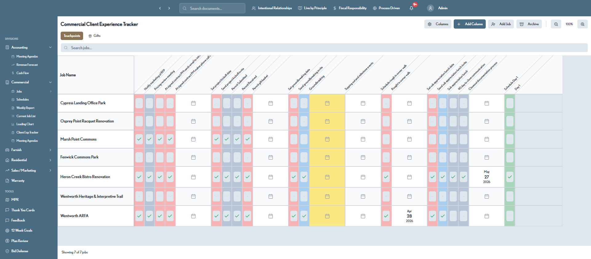
Task: Open the notifications bell
Action: coord(412,8)
